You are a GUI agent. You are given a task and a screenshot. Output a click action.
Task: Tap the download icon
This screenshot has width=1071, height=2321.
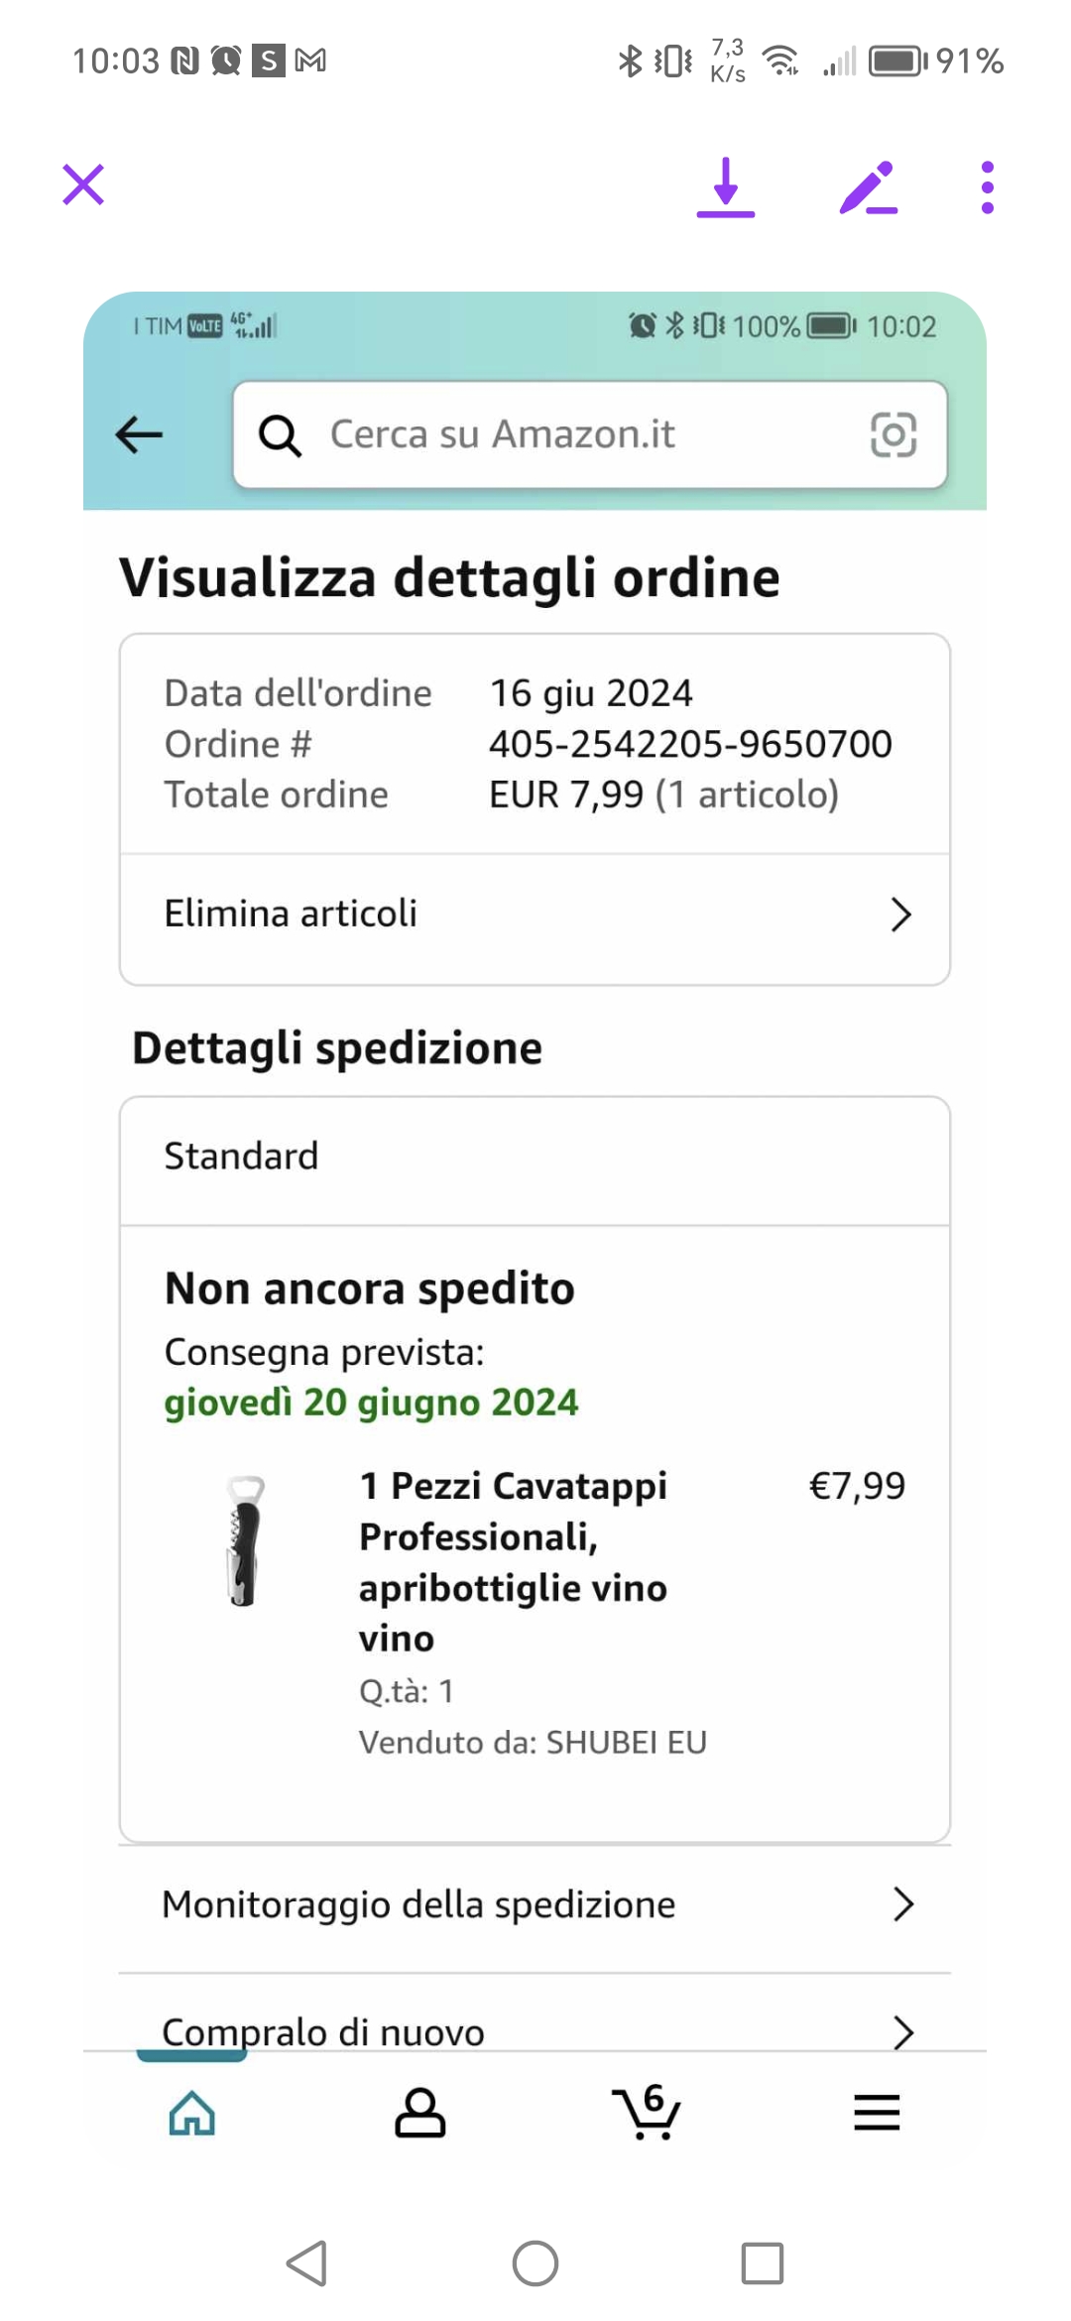coord(726,186)
